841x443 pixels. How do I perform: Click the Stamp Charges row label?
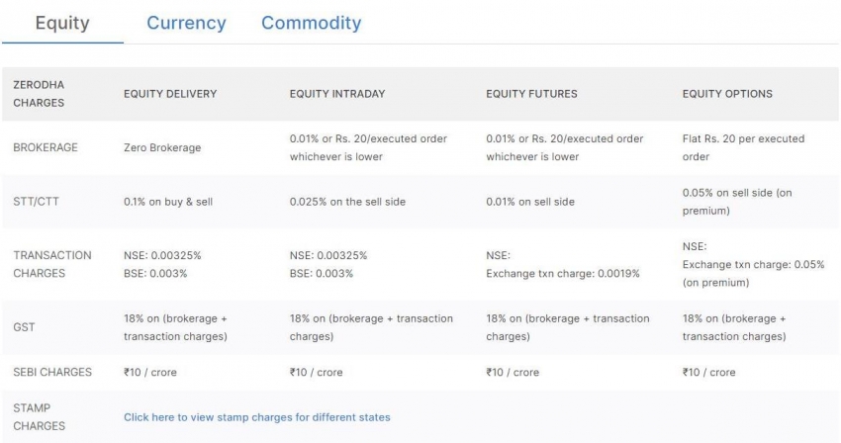(x=39, y=417)
